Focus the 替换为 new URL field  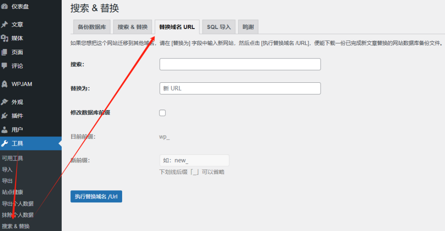click(x=240, y=88)
